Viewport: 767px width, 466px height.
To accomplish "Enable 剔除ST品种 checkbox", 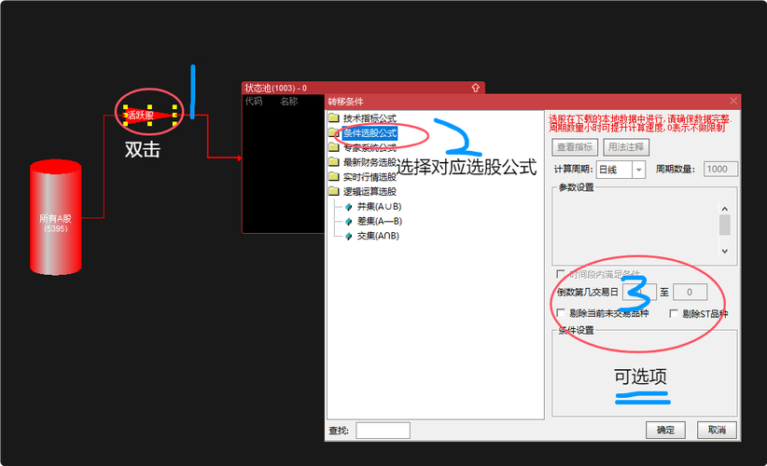I will point(674,313).
